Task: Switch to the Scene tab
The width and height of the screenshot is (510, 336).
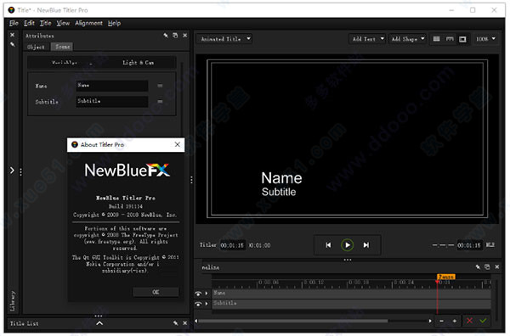Action: click(62, 47)
